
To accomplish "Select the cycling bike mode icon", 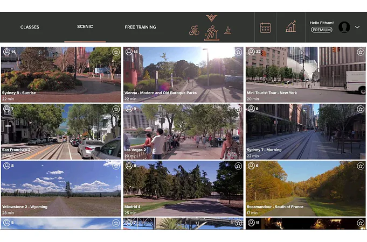I will [194, 31].
